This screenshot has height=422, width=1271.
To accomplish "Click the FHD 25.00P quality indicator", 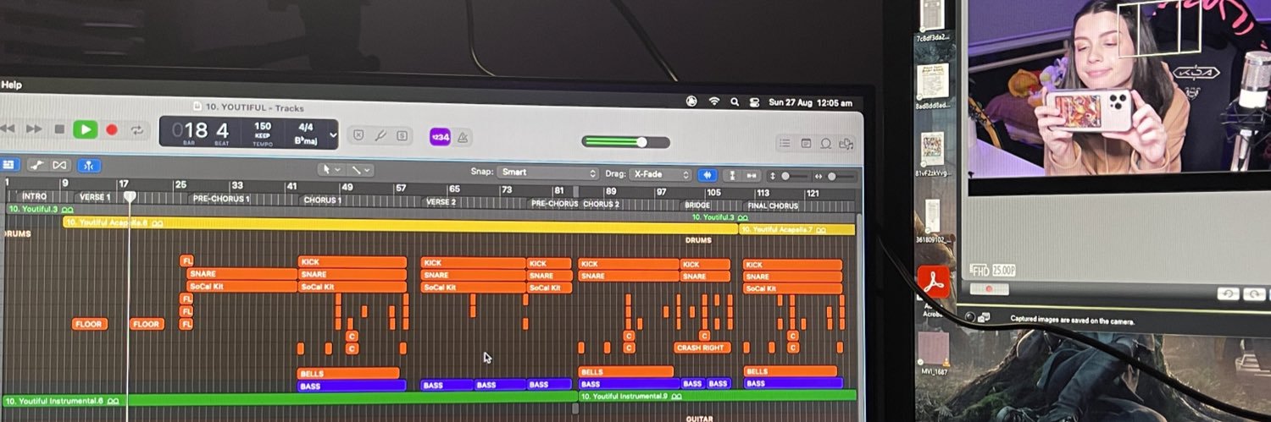I will [993, 271].
